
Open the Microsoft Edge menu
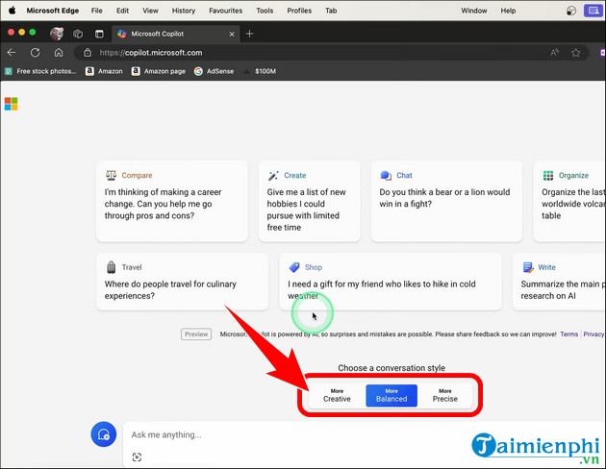click(x=53, y=11)
